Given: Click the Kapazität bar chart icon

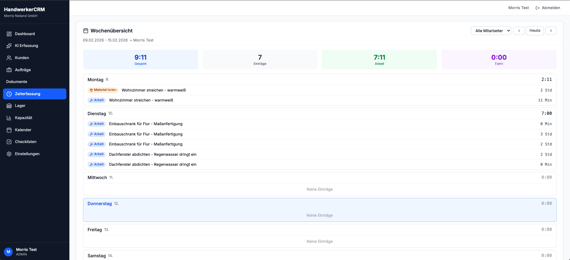Looking at the screenshot, I should [x=9, y=118].
